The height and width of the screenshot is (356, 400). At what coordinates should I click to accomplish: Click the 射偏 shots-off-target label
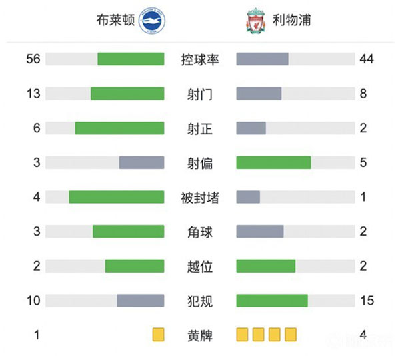pos(200,162)
